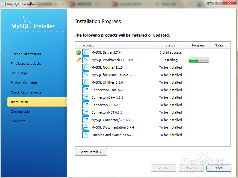
Task: Click the Install success status text
Action: coord(171,52)
